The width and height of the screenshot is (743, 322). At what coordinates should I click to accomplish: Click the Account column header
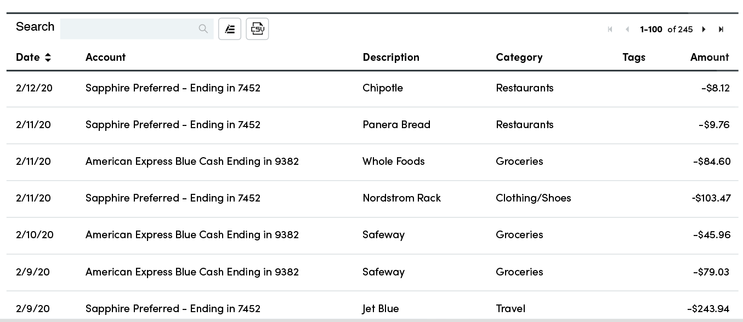pyautogui.click(x=105, y=58)
